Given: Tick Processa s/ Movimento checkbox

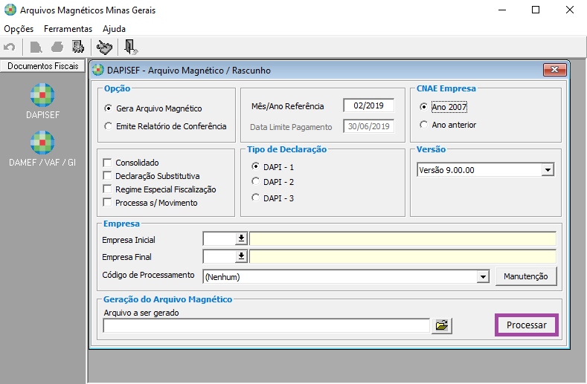Looking at the screenshot, I should click(109, 203).
